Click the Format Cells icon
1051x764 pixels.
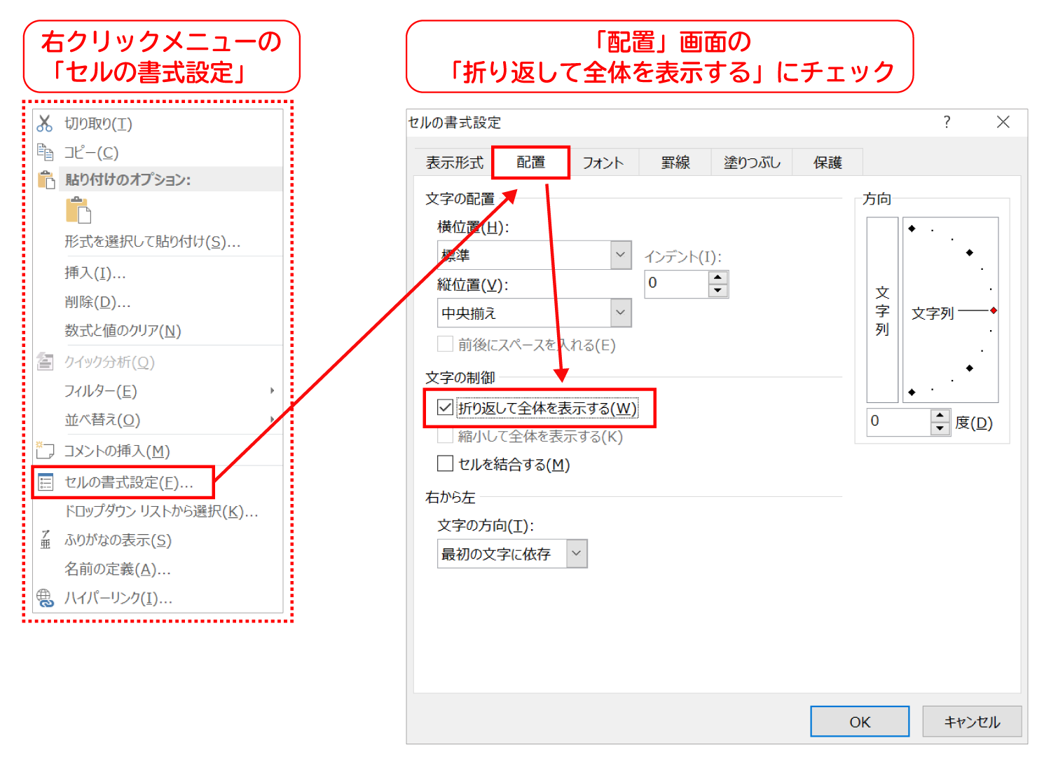46,482
